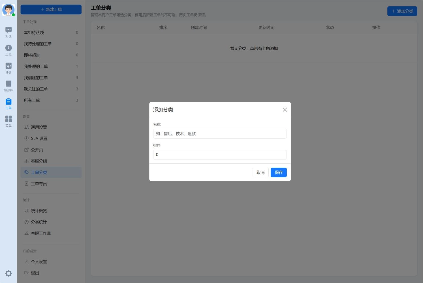Click 添加分类 button at top right
423x283 pixels.
click(x=402, y=11)
